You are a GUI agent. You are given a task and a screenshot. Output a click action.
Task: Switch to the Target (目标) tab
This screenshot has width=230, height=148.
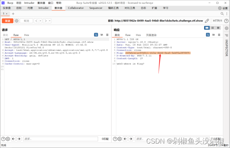click(x=19, y=8)
